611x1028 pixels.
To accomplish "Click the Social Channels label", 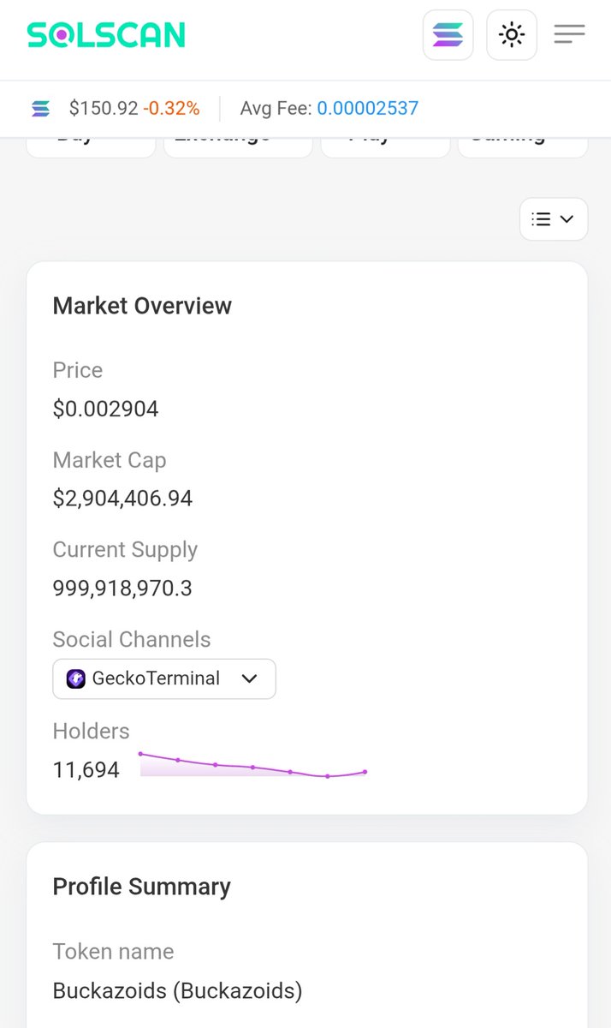I will (132, 639).
